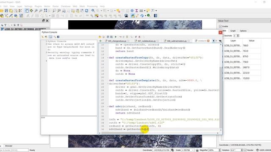Switch to 005_changevalues.py tab

click(x=117, y=41)
